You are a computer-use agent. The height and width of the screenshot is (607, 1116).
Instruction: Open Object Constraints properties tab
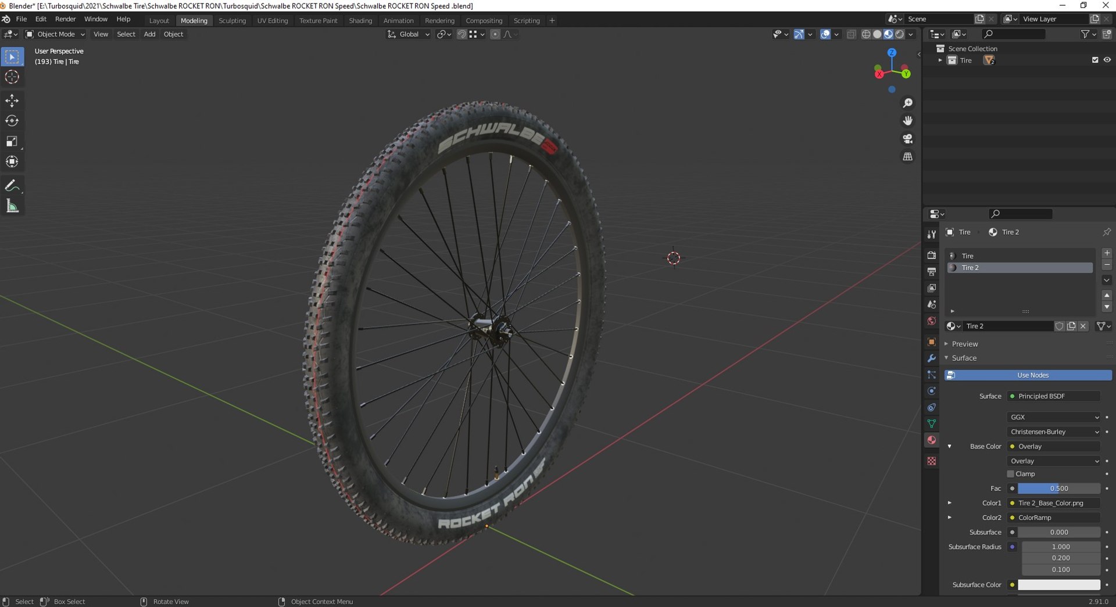[932, 407]
